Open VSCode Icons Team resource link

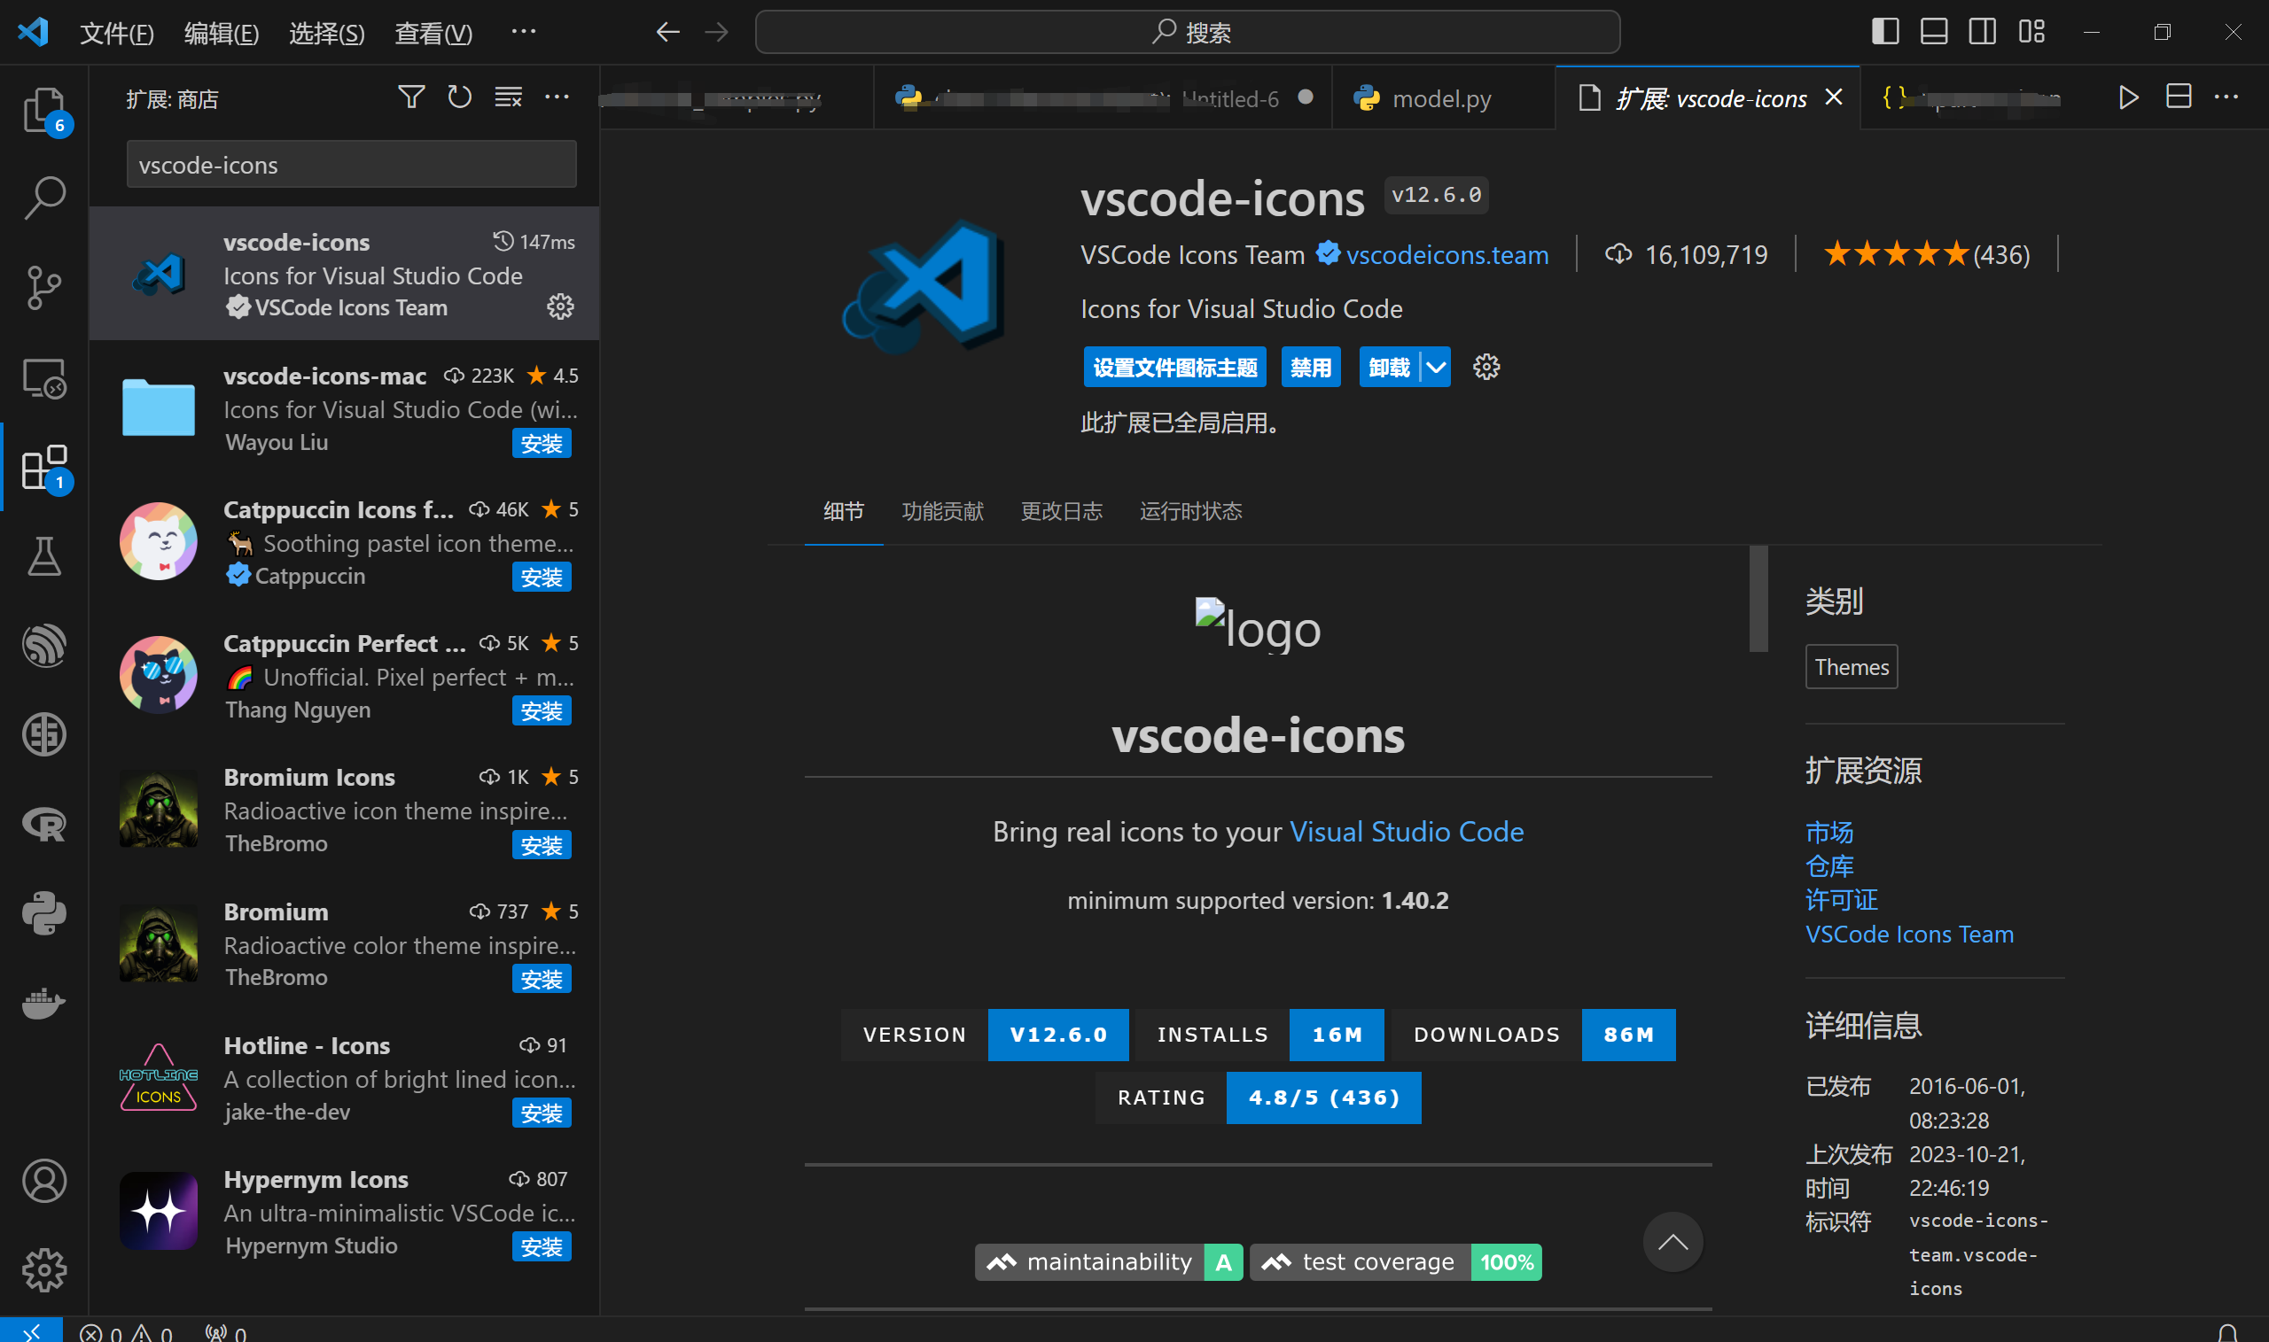point(1909,934)
